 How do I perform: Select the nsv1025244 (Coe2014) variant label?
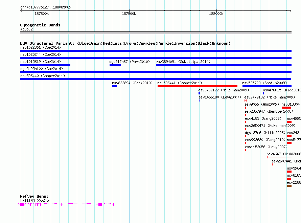pyautogui.click(x=41, y=54)
